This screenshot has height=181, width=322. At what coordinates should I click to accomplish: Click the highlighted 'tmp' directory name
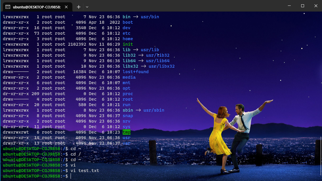pyautogui.click(x=126, y=132)
